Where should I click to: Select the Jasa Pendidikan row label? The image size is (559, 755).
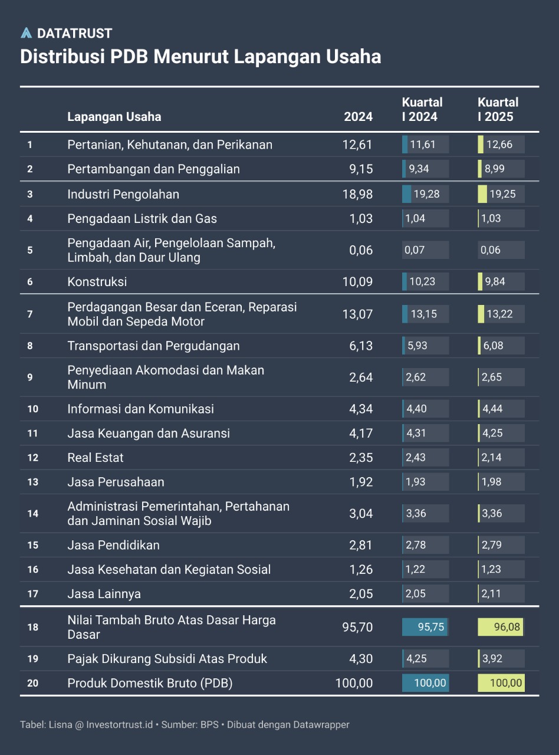click(113, 545)
